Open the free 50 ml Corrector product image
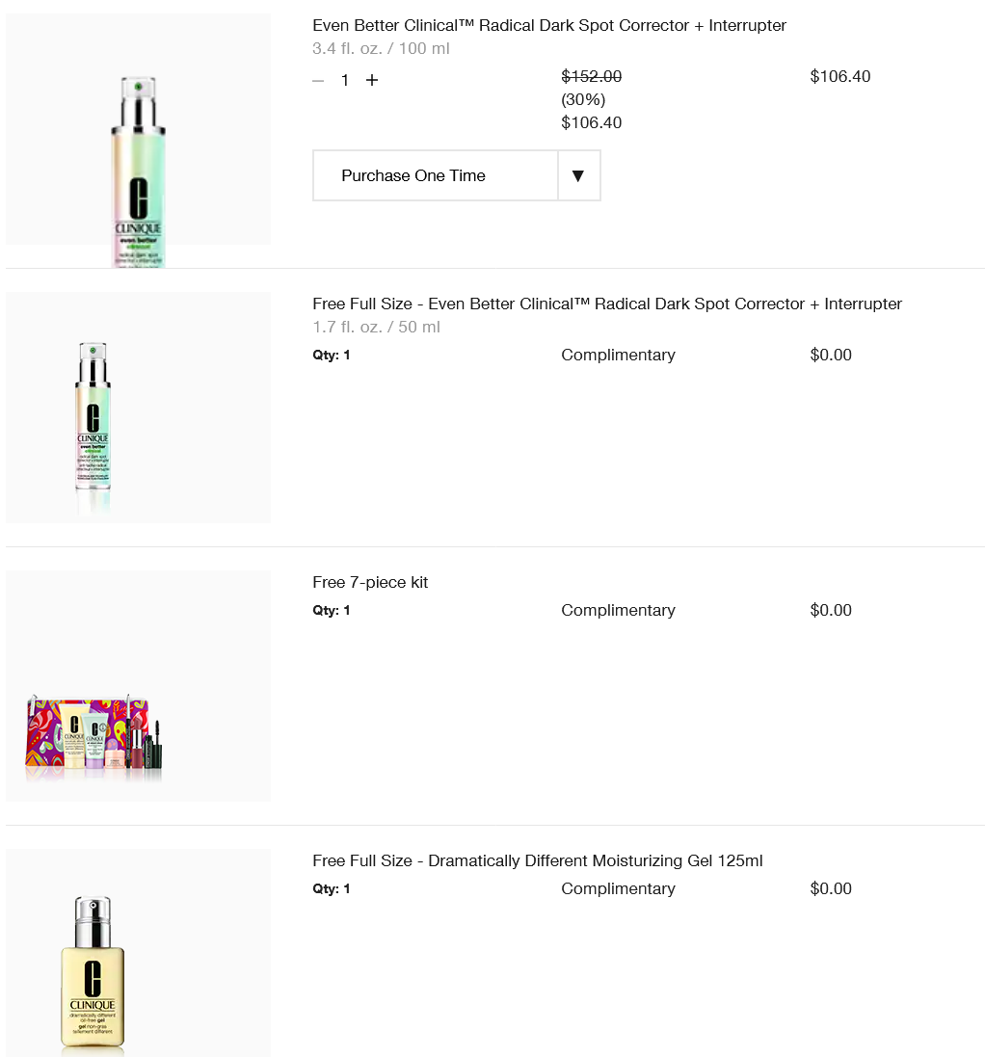 [138, 408]
